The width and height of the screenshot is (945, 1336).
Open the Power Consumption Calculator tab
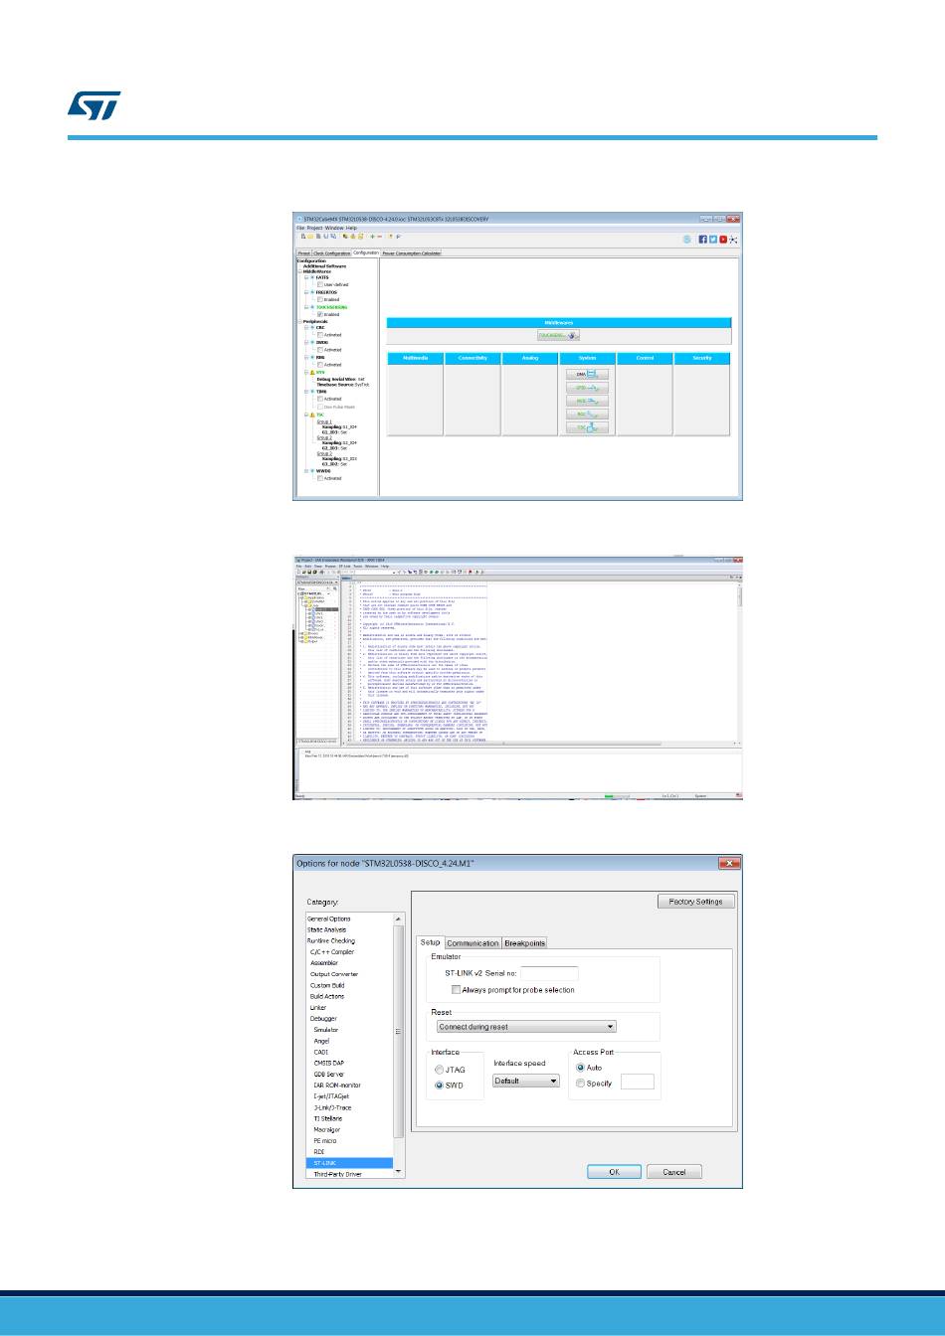coord(412,253)
